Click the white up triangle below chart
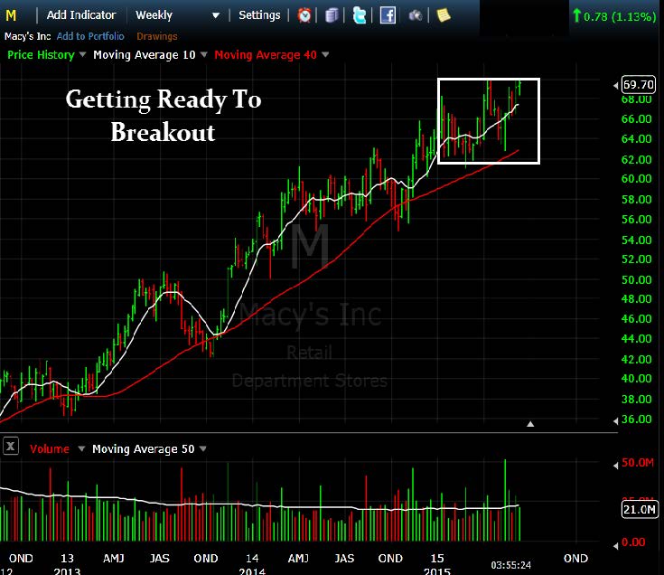This screenshot has width=664, height=575. tap(530, 424)
